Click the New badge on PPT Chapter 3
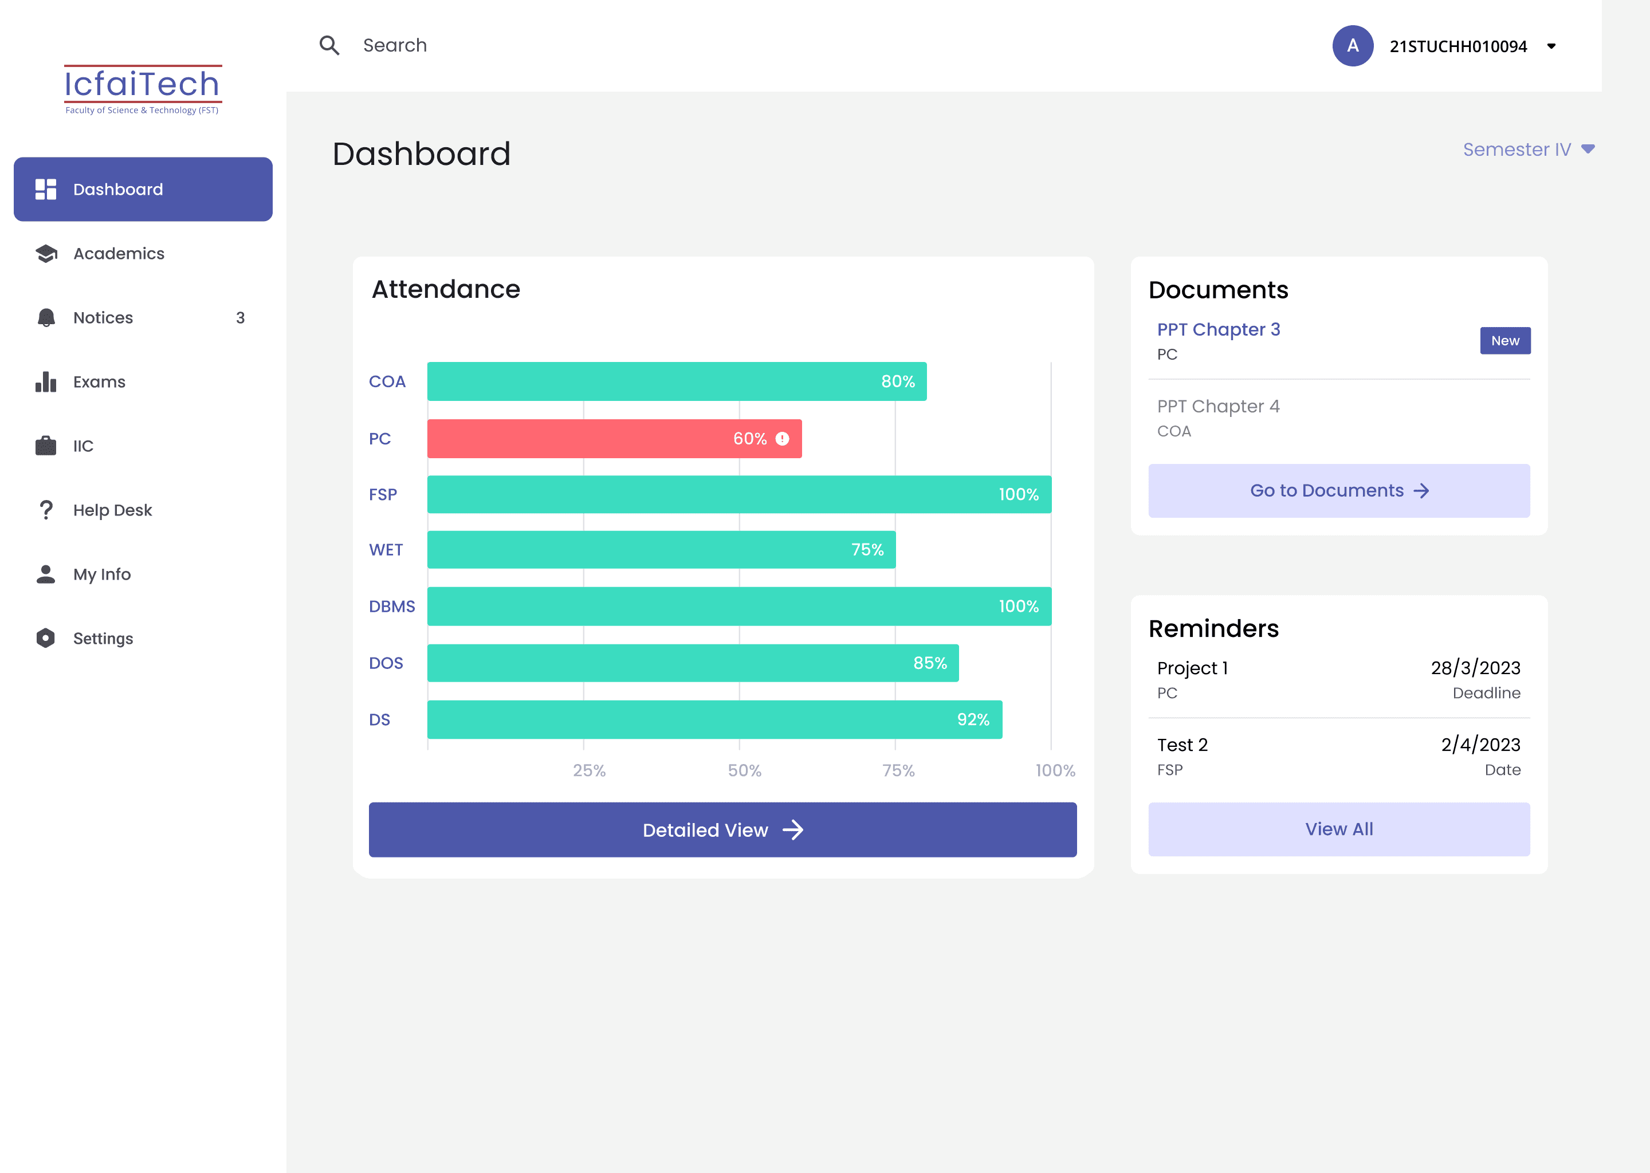Viewport: 1650px width, 1173px height. (x=1505, y=341)
